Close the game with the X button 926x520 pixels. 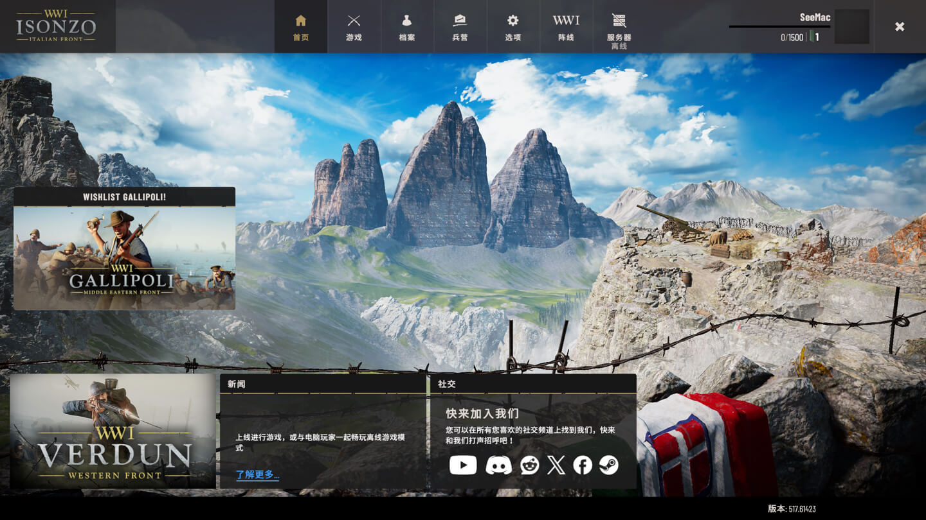900,26
